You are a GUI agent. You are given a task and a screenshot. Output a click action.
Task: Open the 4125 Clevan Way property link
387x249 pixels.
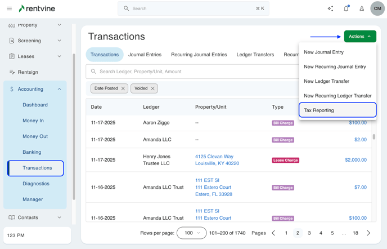(x=214, y=157)
